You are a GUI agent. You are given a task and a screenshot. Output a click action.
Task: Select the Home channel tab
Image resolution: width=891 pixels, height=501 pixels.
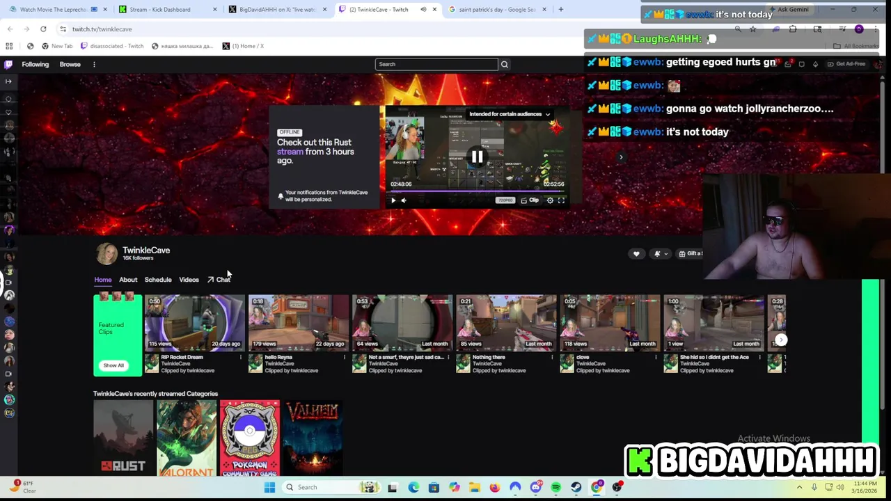click(x=103, y=280)
